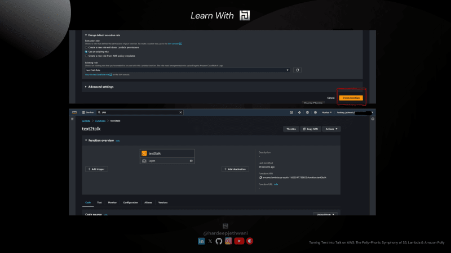Image resolution: width=451 pixels, height=253 pixels.
Task: Open the Mumbai region dropdown
Action: click(326, 112)
